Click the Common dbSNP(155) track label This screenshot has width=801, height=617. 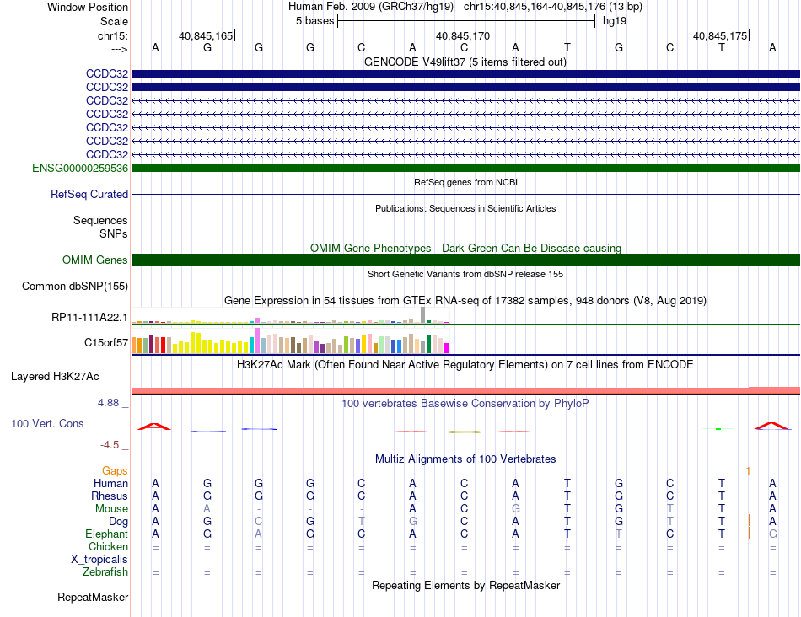point(74,286)
